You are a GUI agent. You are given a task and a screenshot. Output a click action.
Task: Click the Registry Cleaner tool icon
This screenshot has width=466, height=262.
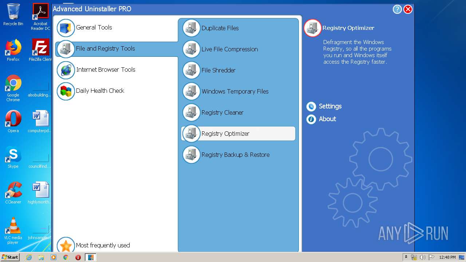(191, 112)
